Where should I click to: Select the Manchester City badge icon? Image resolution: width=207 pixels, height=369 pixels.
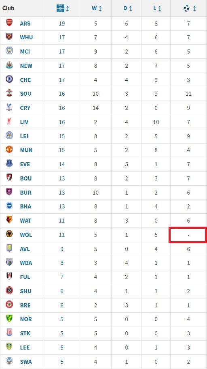9,51
